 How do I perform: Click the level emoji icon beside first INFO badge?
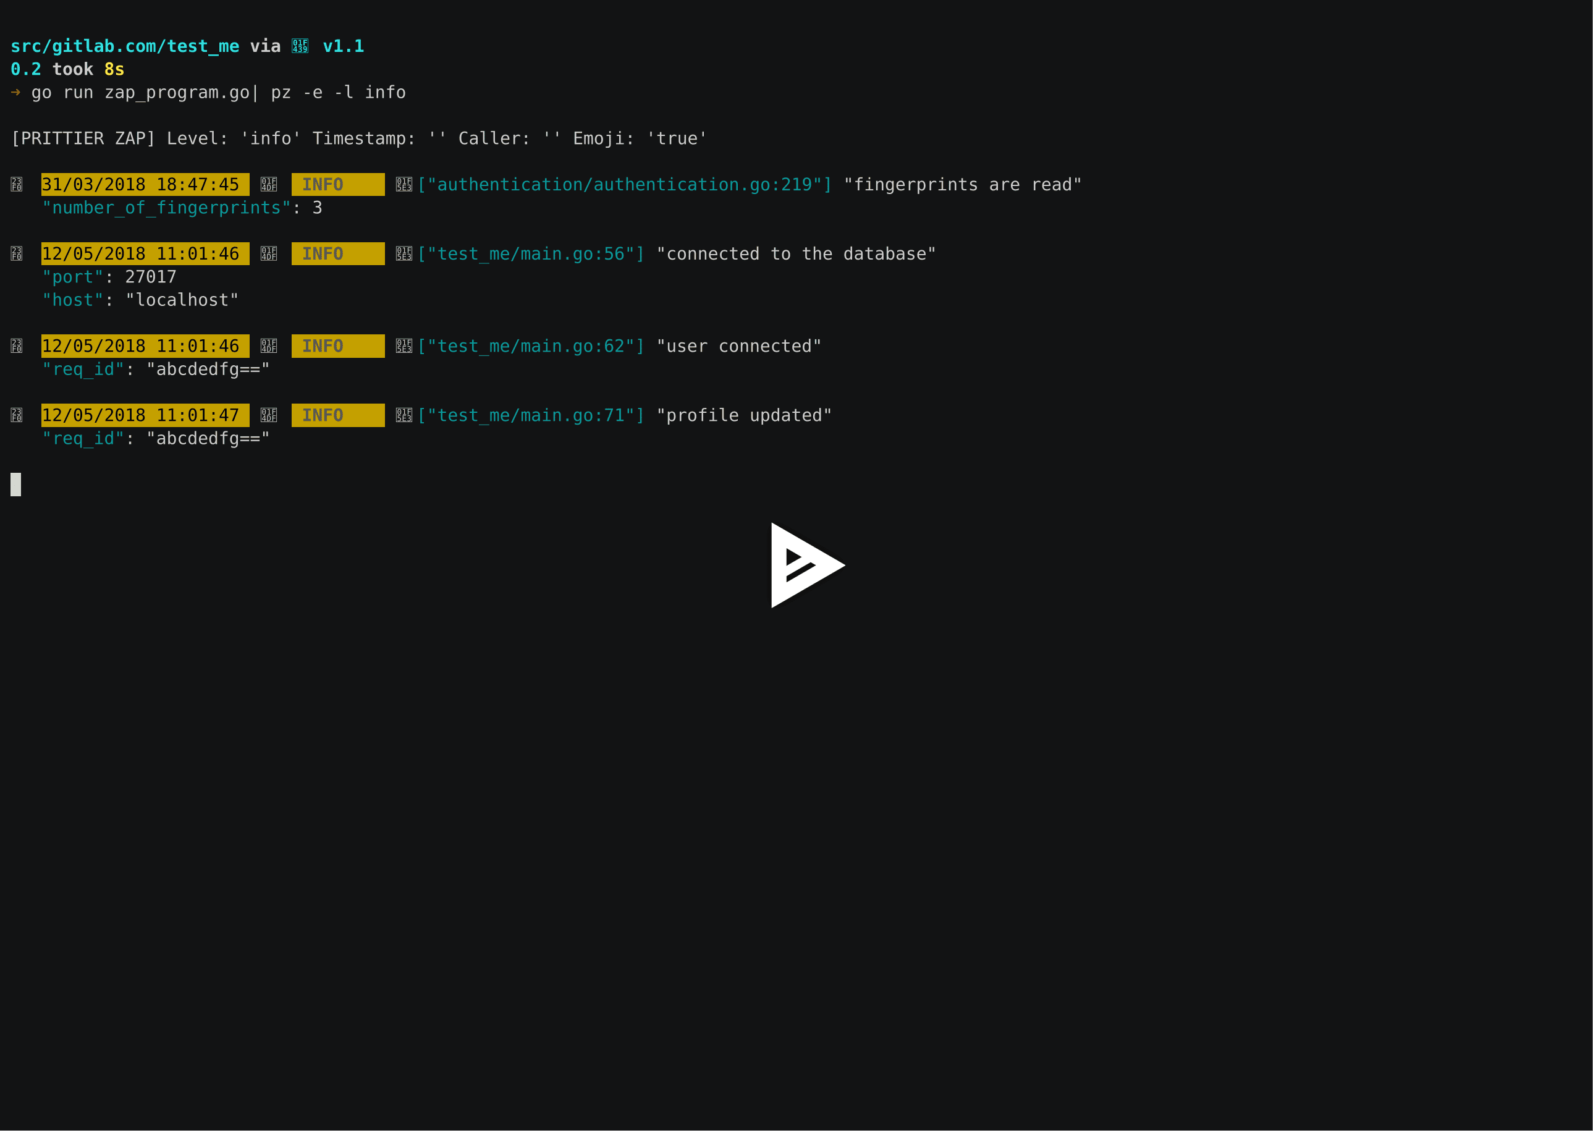[269, 185]
